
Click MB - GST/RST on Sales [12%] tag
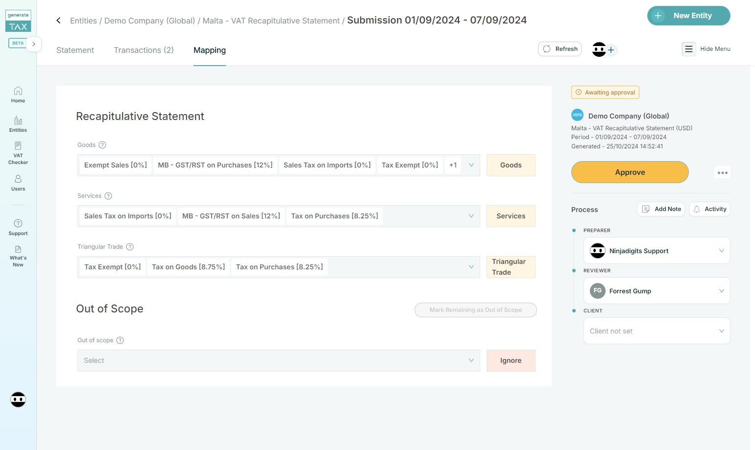231,216
